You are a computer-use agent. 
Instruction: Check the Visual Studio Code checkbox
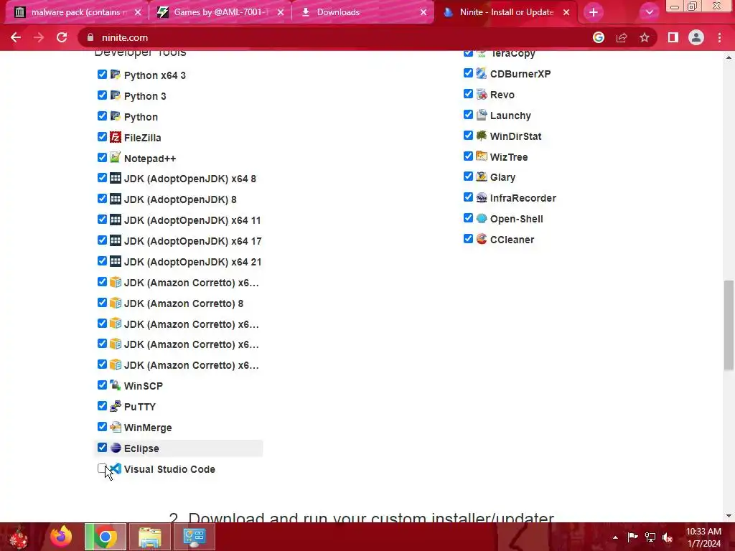click(102, 468)
